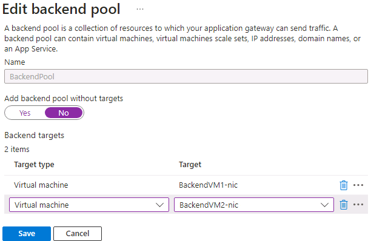Click the Target type column header
Viewport: 371px width, 241px height.
(x=34, y=165)
